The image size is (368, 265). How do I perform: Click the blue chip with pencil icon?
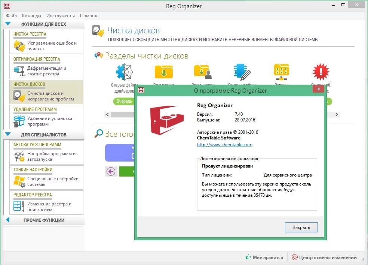(242, 72)
